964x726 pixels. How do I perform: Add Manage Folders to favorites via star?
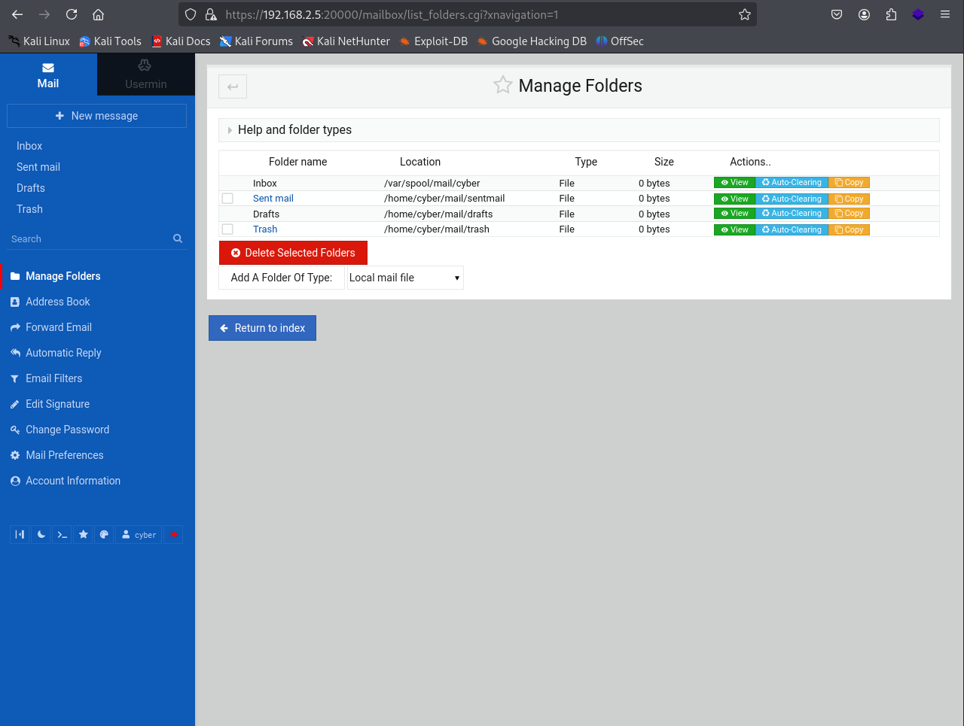tap(503, 85)
